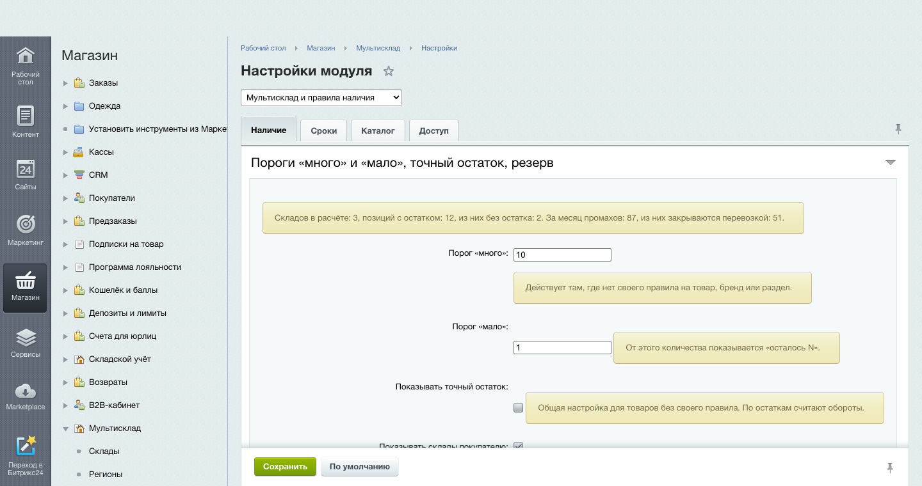Click the Переход в Битрикс24 icon

pyautogui.click(x=25, y=446)
